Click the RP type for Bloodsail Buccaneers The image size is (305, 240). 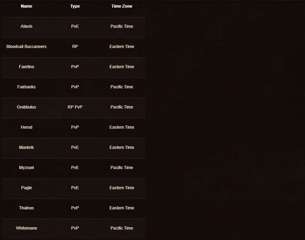click(x=75, y=47)
